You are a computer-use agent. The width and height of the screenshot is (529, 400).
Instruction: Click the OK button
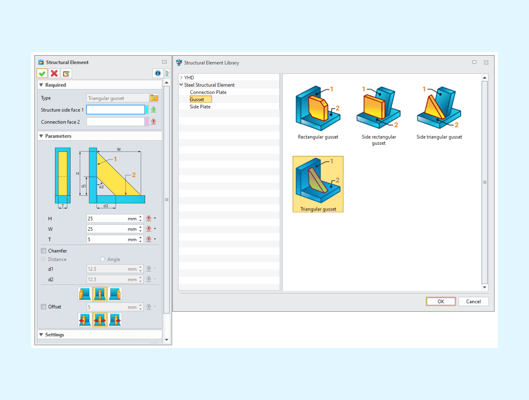coord(440,302)
